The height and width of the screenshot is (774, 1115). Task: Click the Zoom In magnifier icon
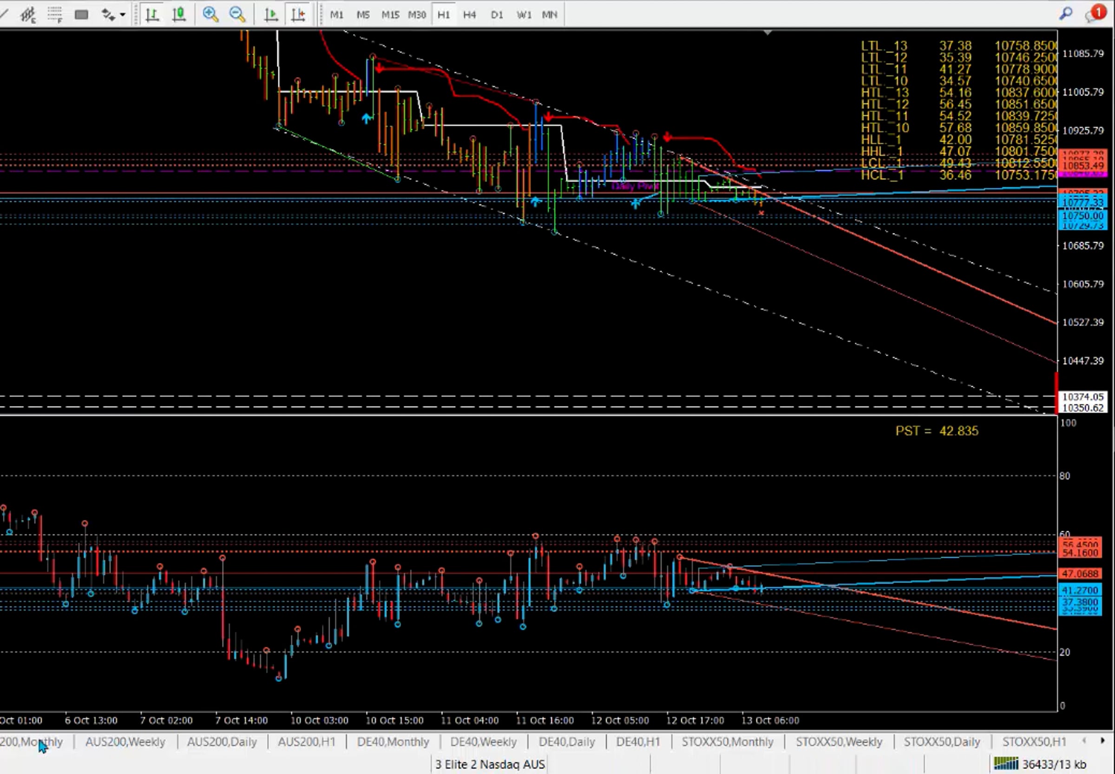tap(210, 14)
